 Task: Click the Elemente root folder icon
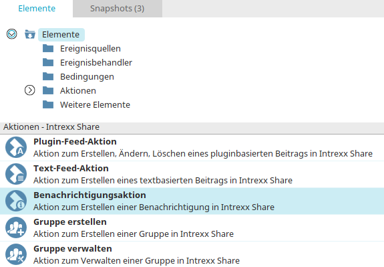click(30, 34)
